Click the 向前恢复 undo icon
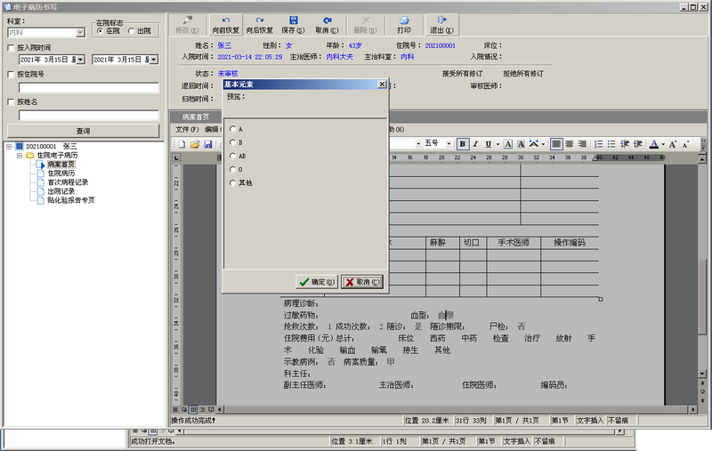This screenshot has width=712, height=451. (226, 20)
